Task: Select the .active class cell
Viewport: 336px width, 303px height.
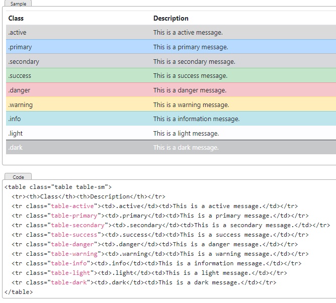Action: [18, 33]
